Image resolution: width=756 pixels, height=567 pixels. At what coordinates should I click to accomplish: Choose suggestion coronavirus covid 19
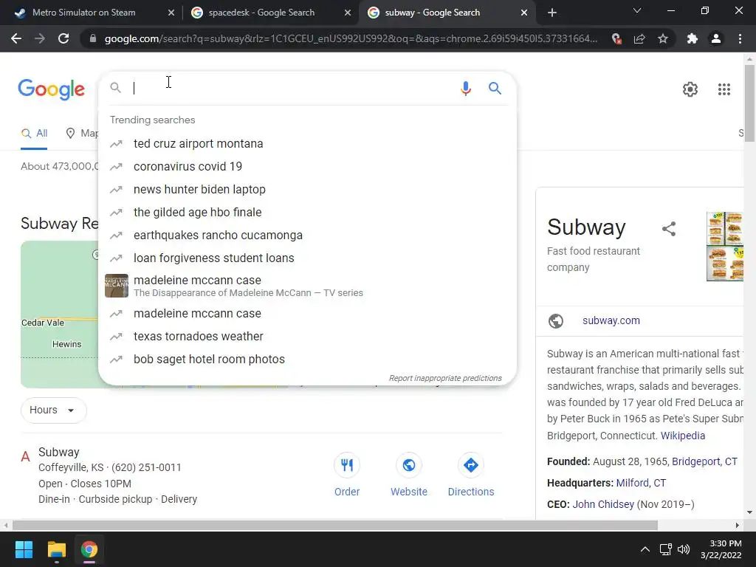pos(307,166)
